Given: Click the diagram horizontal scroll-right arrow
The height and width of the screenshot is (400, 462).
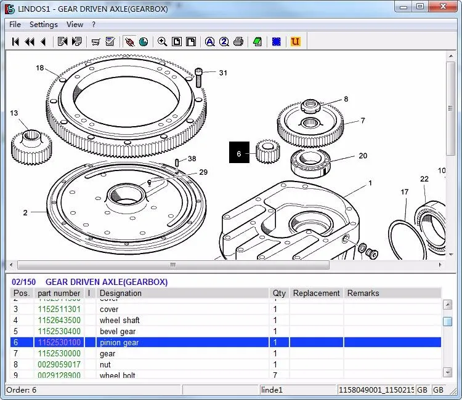Looking at the screenshot, I should (440, 265).
